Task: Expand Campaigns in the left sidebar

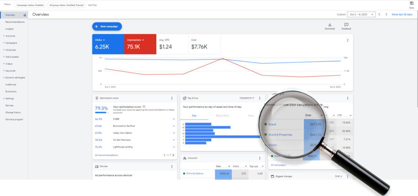Action: pyautogui.click(x=4, y=42)
